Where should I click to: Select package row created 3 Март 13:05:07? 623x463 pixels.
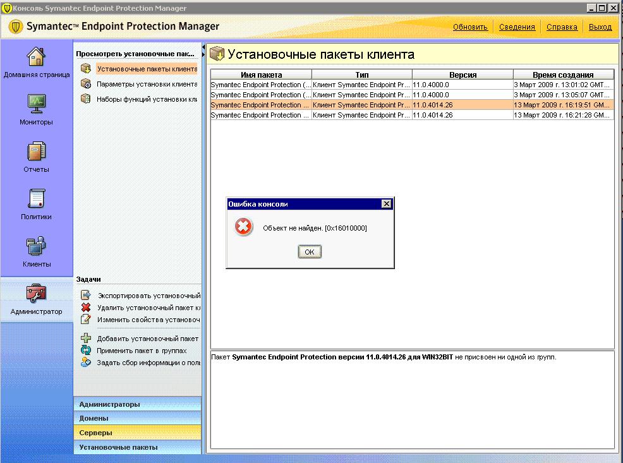[x=413, y=95]
